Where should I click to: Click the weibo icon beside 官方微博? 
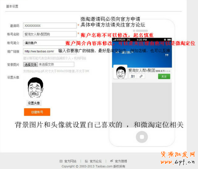click(112, 161)
